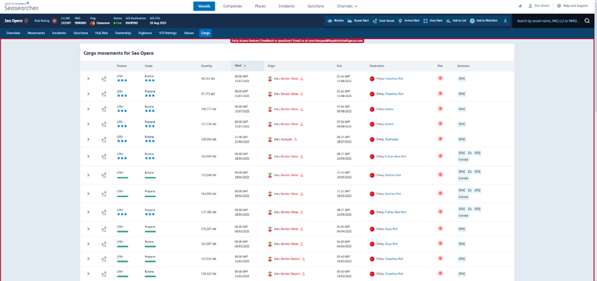Click the download icon in the vessel toolbar
The width and height of the screenshot is (597, 281).
click(505, 20)
